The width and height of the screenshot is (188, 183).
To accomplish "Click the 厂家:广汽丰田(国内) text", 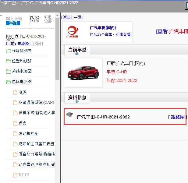I will (x=126, y=63).
